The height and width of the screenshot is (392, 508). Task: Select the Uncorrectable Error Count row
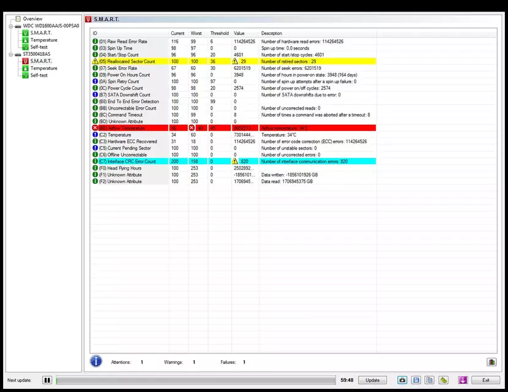234,108
